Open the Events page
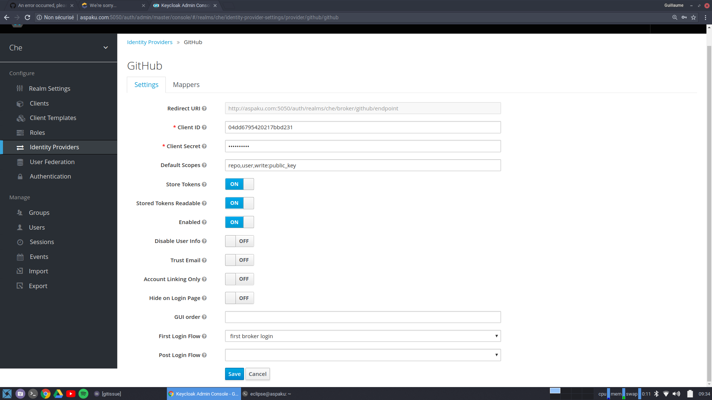 coord(39,257)
